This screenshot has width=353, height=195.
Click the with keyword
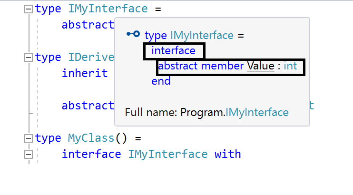[x=227, y=154]
